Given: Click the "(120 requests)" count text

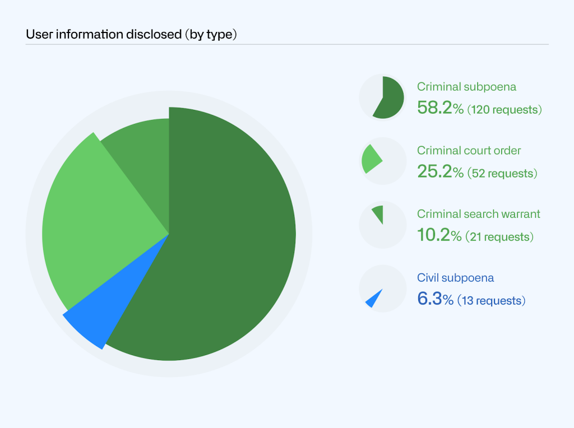Looking at the screenshot, I should click(x=504, y=110).
